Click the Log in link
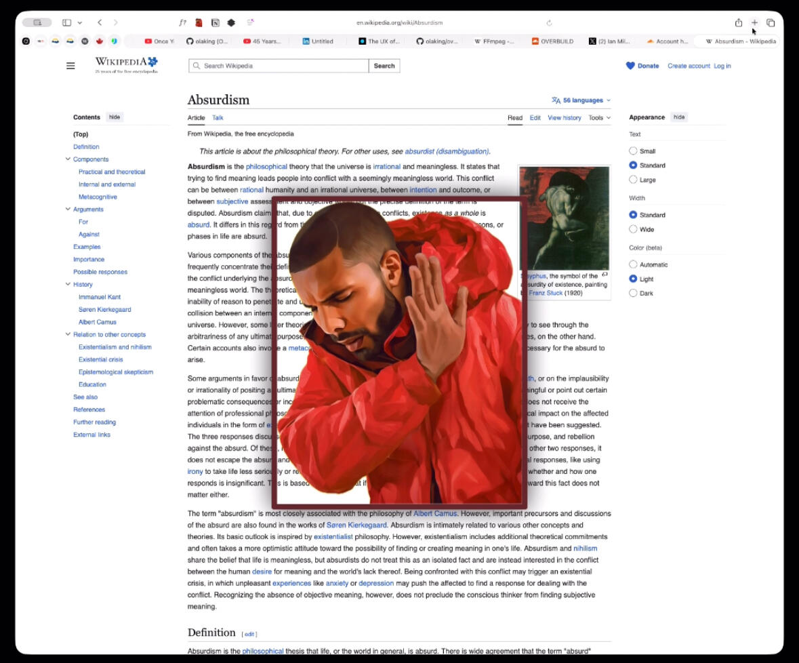This screenshot has width=799, height=663. (x=722, y=66)
